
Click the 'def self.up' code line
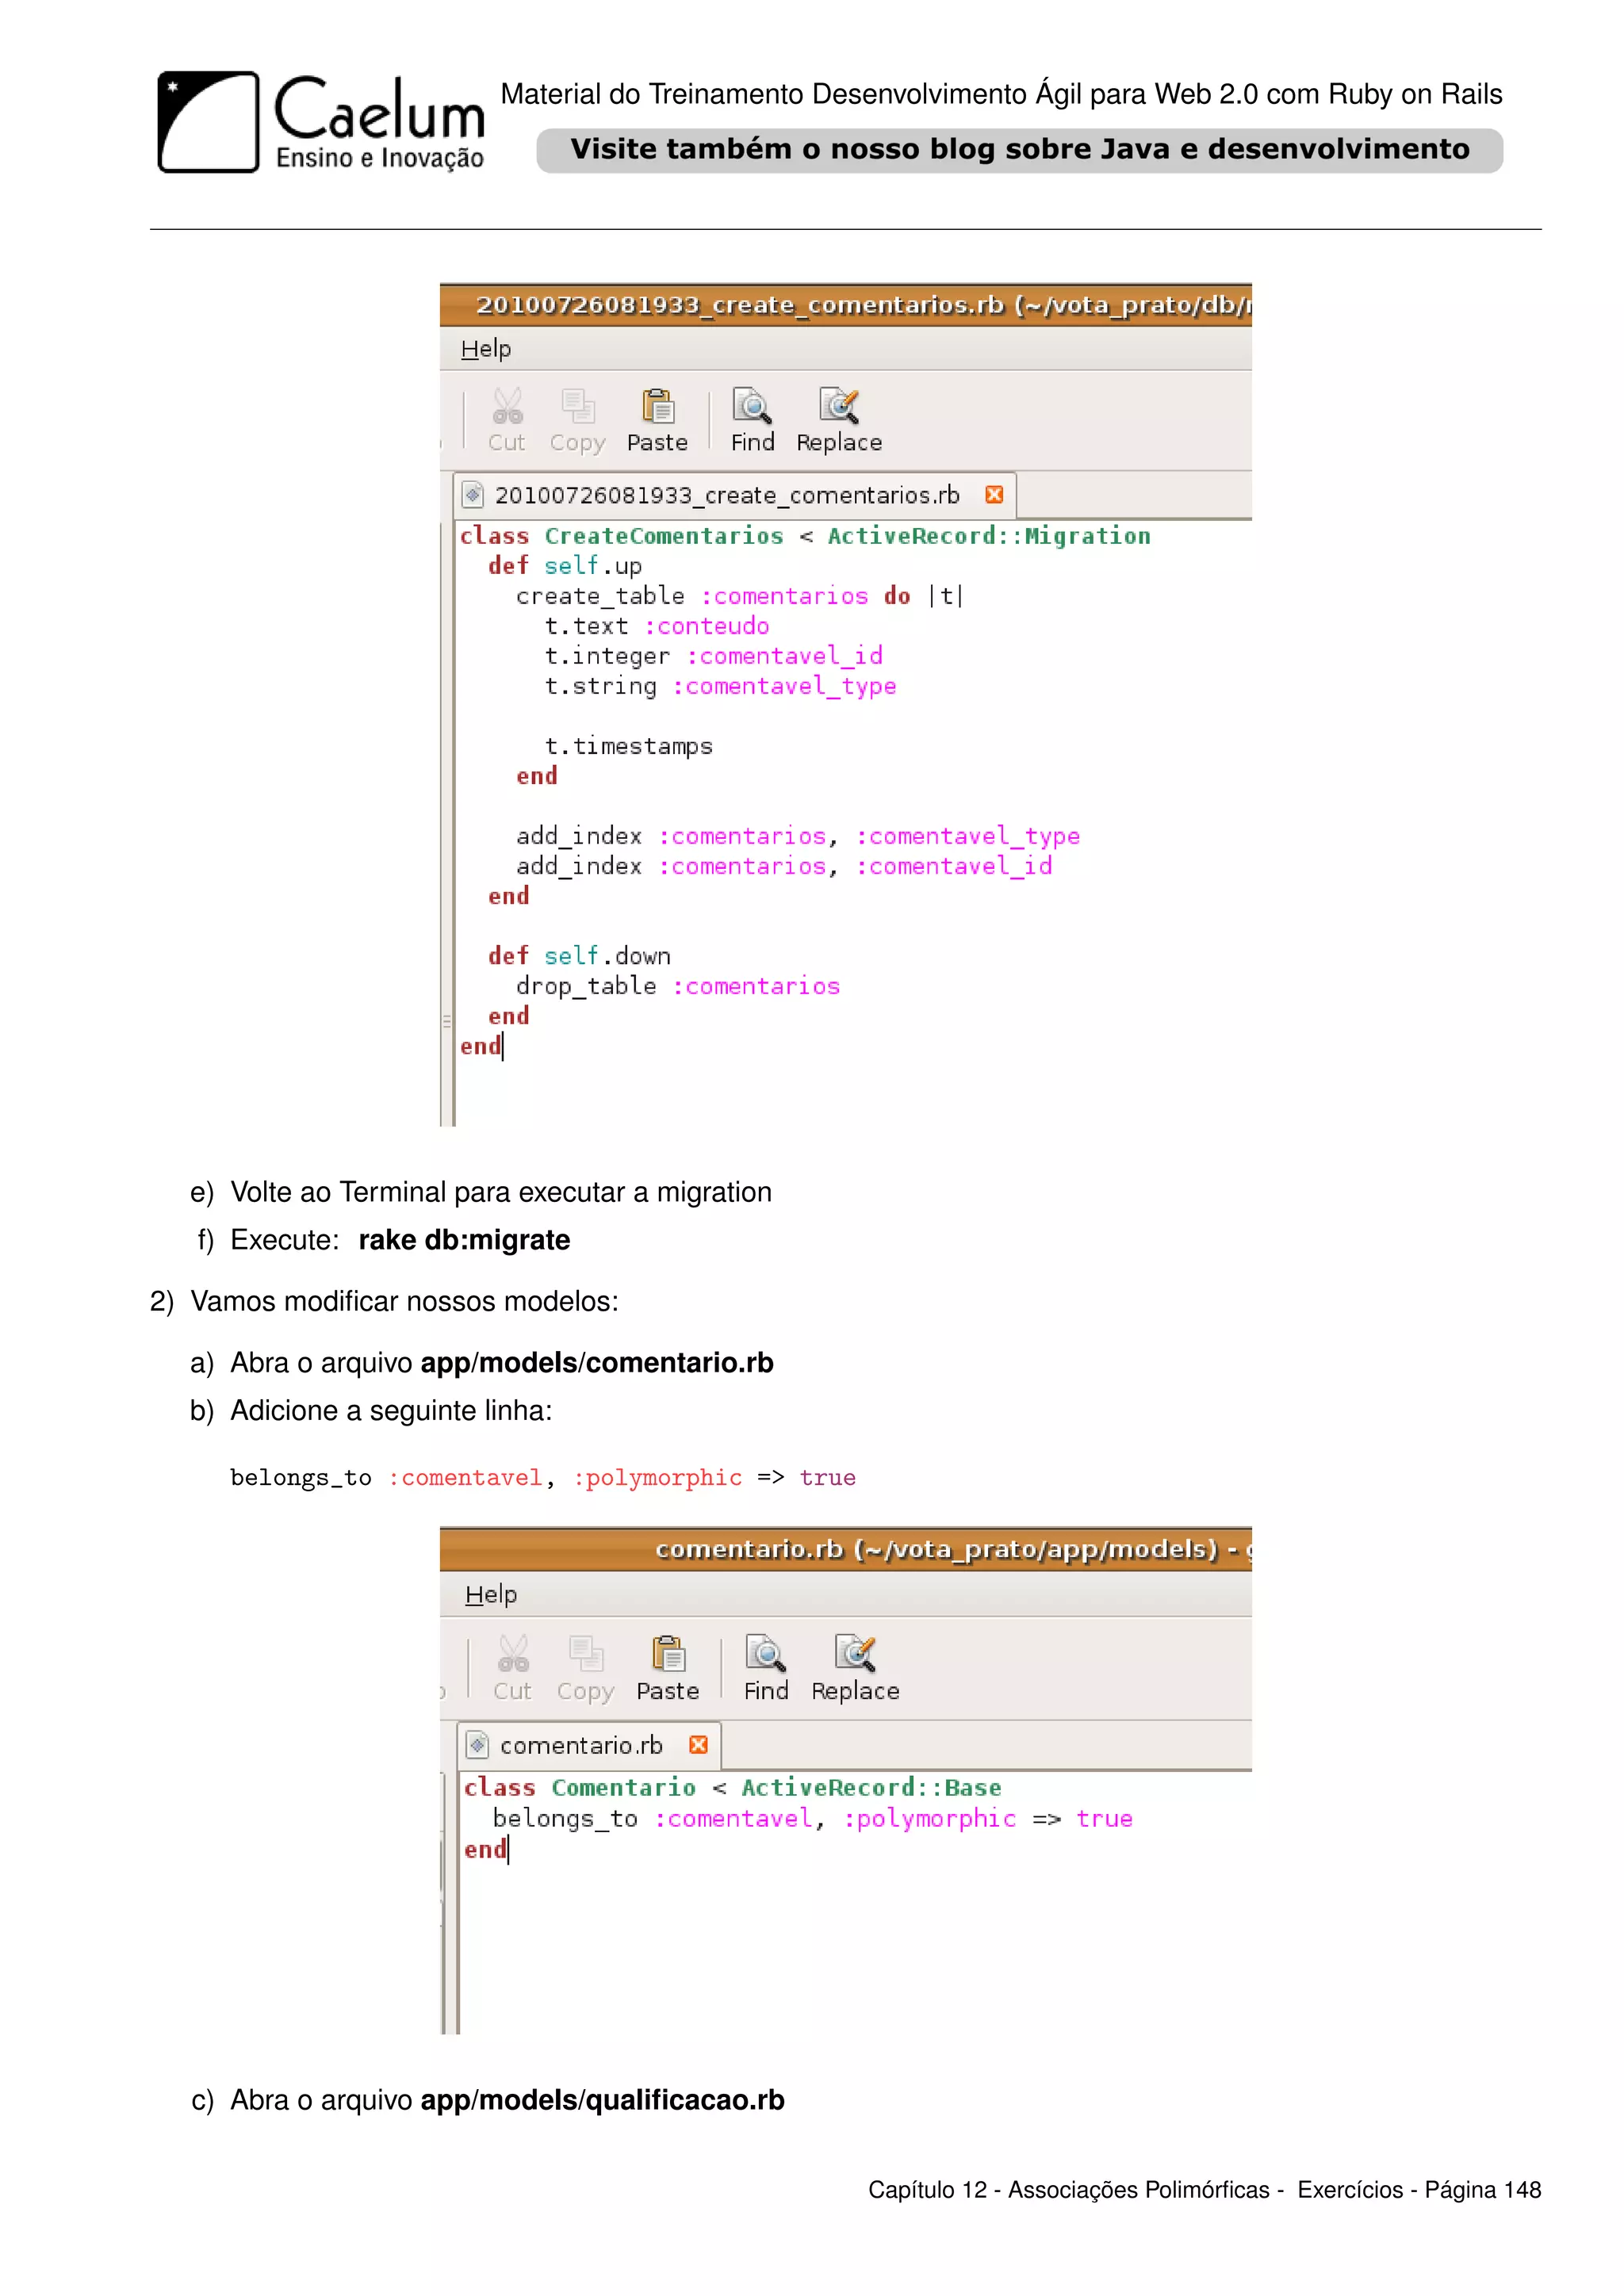click(x=565, y=566)
